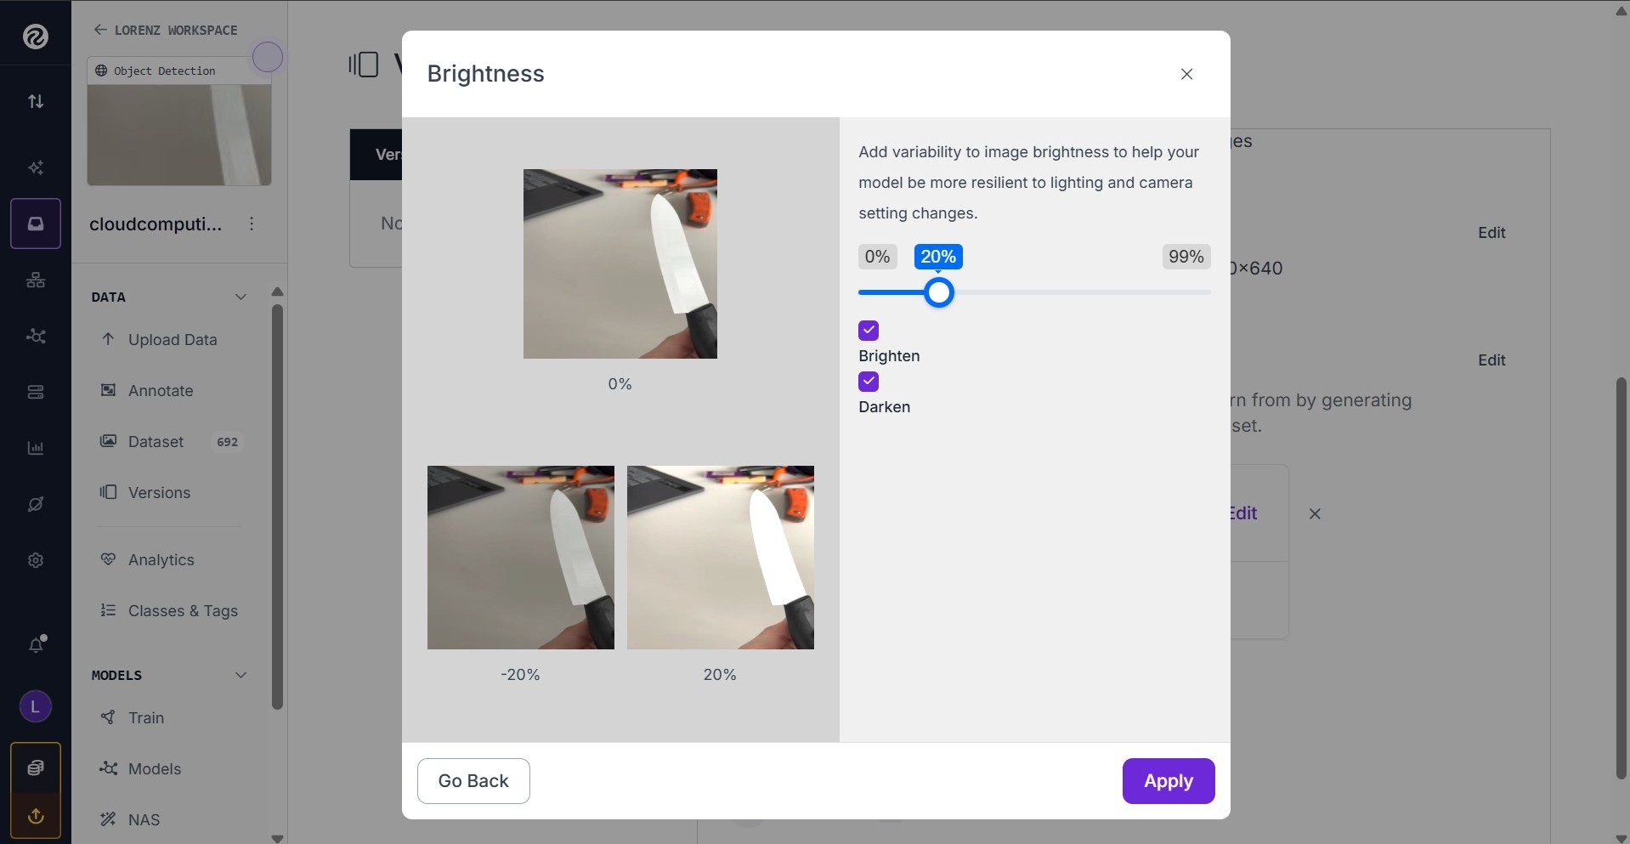
Task: Select the highlighted projects sidebar icon
Action: pyautogui.click(x=36, y=224)
